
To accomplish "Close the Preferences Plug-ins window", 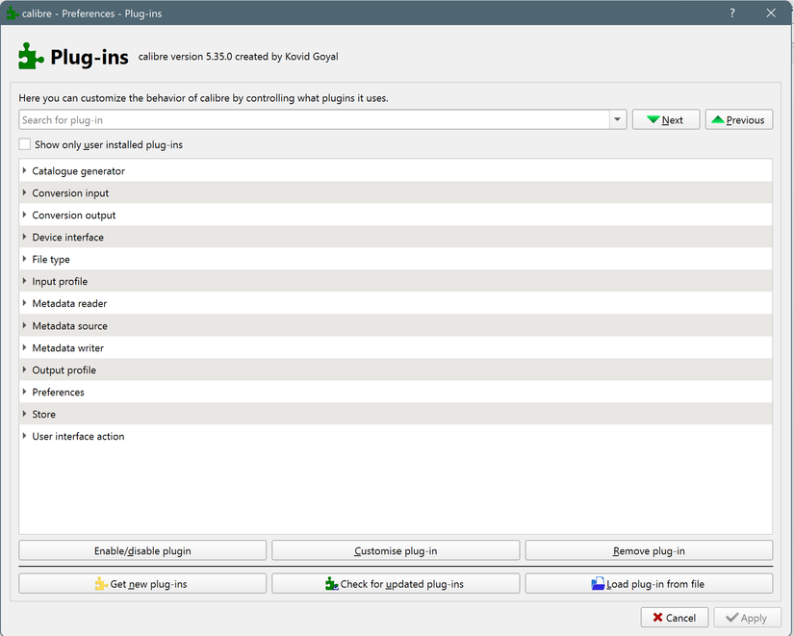I will 771,13.
